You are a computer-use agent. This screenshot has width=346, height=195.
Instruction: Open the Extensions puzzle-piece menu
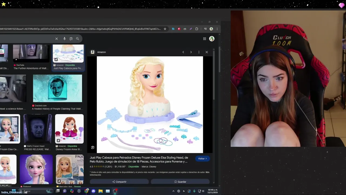(197, 29)
